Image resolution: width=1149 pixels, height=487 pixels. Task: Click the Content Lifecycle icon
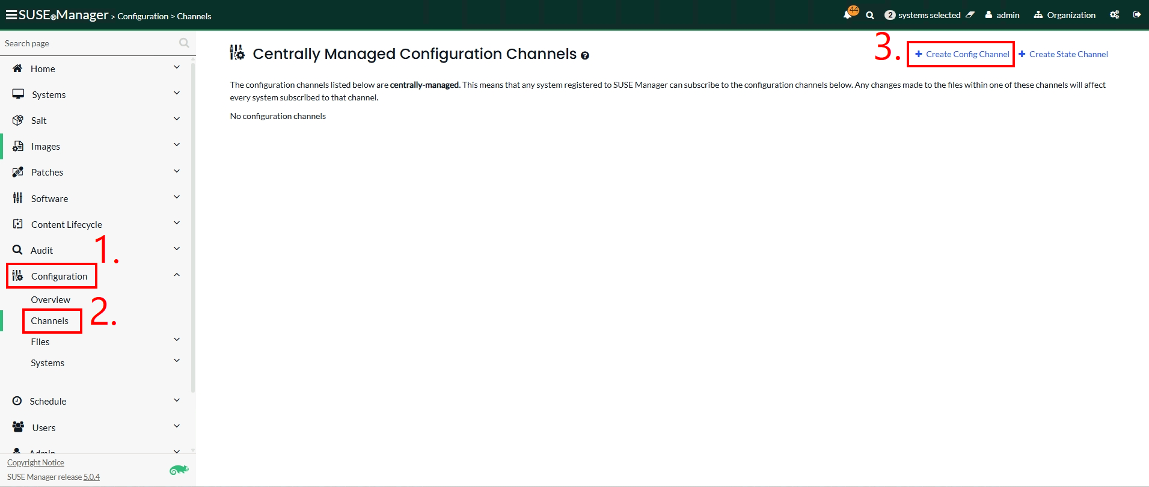(x=18, y=224)
